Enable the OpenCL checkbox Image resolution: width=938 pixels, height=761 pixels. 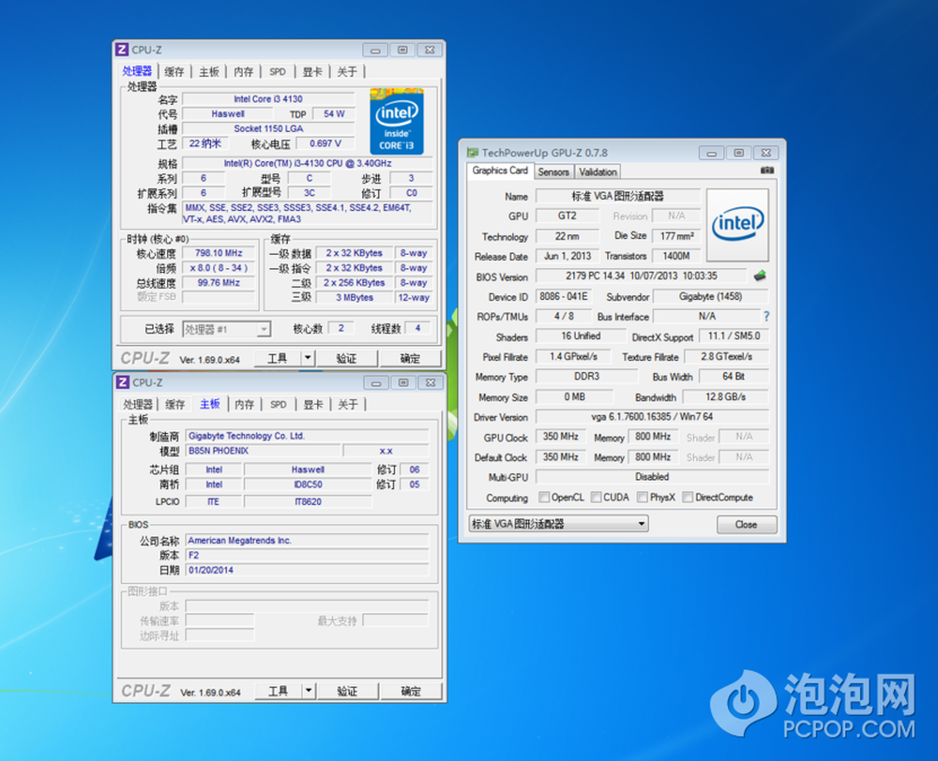544,498
